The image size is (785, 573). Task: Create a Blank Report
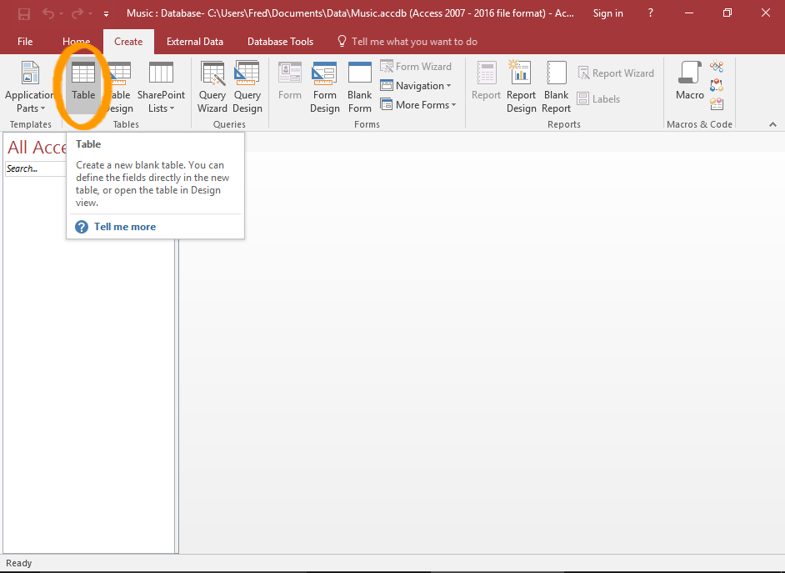pos(556,86)
